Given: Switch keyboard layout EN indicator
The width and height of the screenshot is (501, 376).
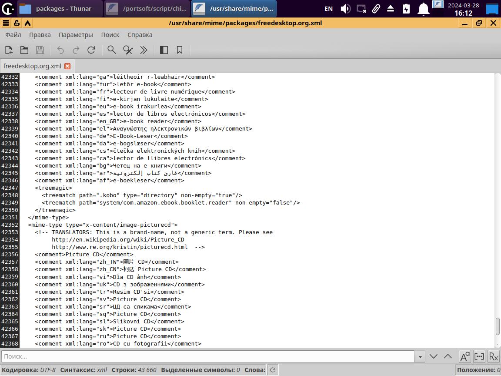Looking at the screenshot, I should [x=328, y=9].
